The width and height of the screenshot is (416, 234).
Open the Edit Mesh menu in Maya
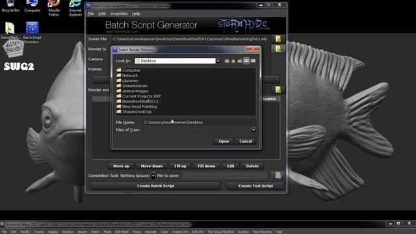pos(122,232)
